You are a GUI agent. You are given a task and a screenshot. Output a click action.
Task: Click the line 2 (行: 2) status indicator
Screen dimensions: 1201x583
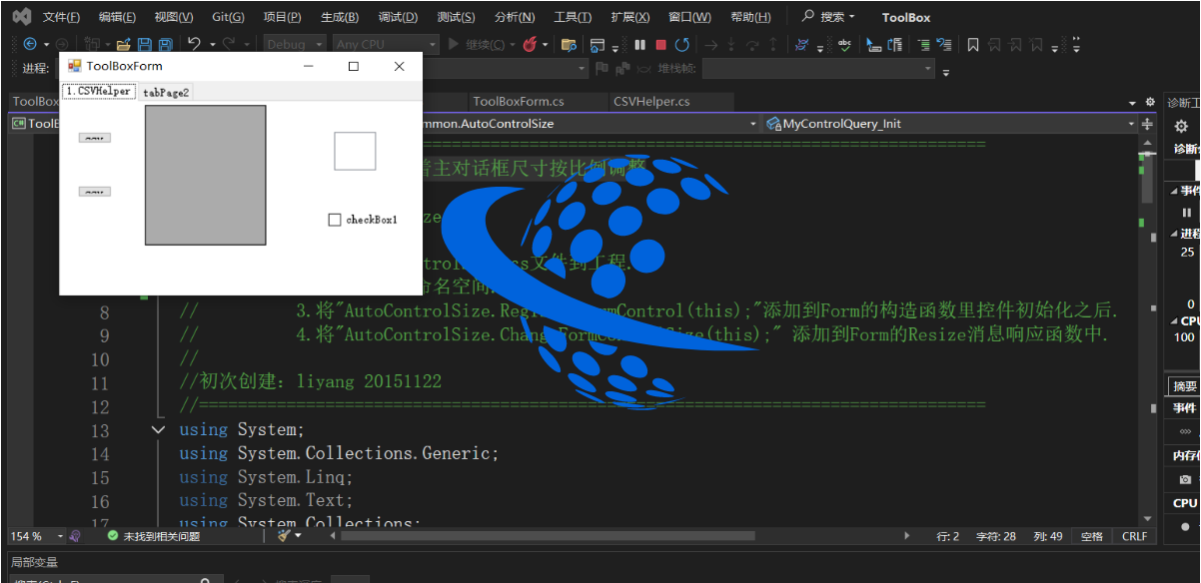coord(948,536)
